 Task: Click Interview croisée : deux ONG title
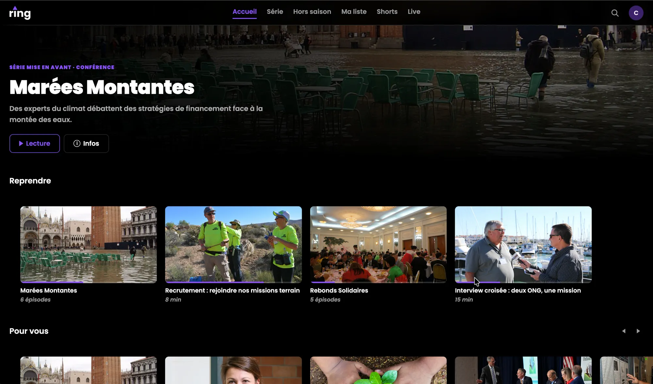point(518,291)
